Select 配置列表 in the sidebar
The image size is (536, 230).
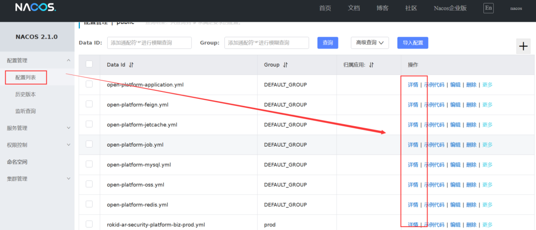click(x=26, y=77)
